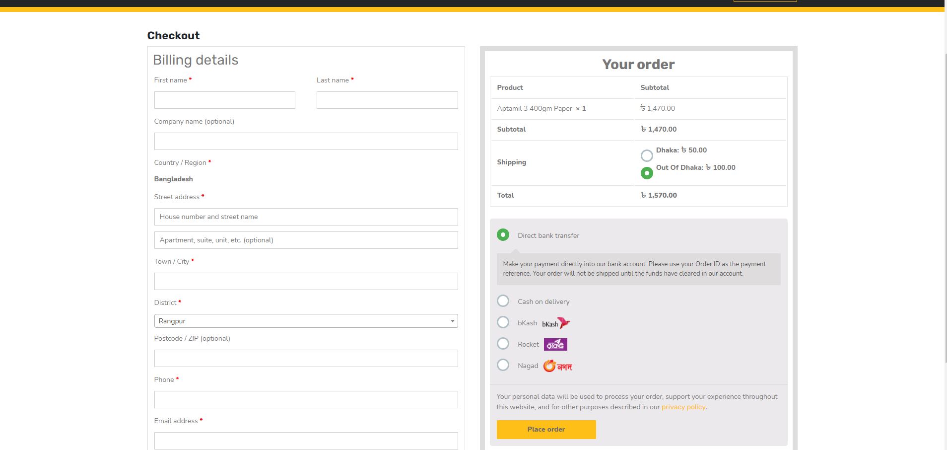Open the privacy policy link
The height and width of the screenshot is (450, 947).
click(x=683, y=407)
